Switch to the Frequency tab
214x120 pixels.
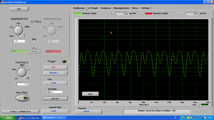tap(106, 8)
